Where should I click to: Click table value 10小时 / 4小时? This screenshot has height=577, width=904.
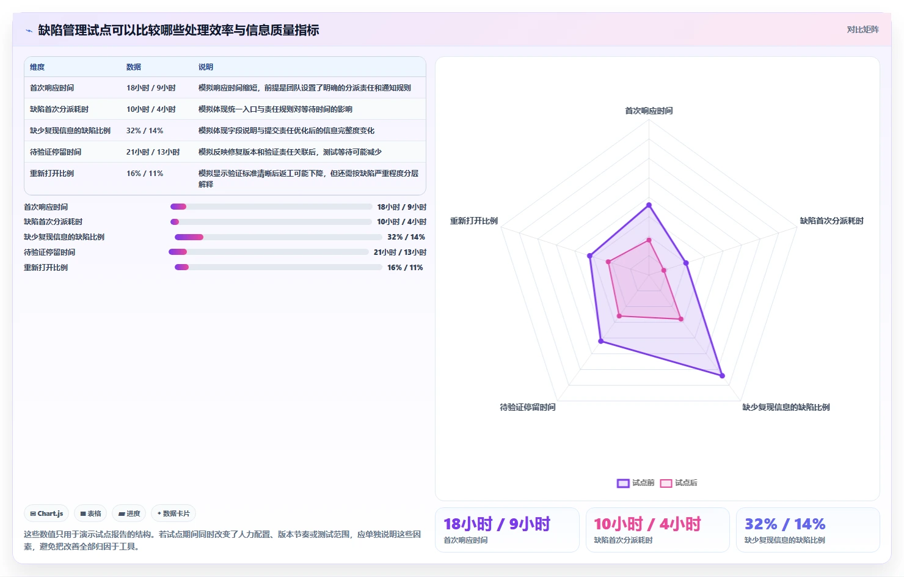click(x=151, y=109)
